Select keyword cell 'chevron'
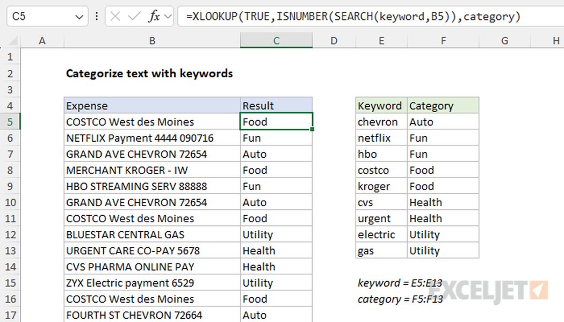564x322 pixels. click(x=381, y=122)
